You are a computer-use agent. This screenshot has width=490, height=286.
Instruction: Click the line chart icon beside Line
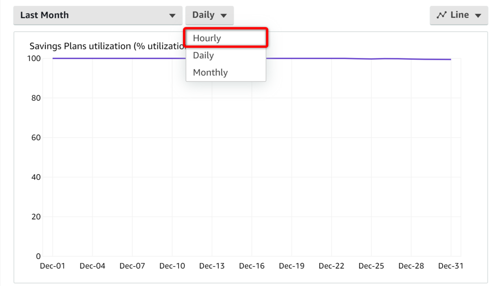click(441, 15)
